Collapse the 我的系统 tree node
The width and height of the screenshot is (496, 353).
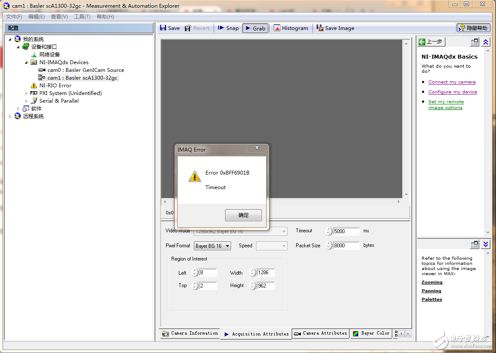(x=10, y=39)
